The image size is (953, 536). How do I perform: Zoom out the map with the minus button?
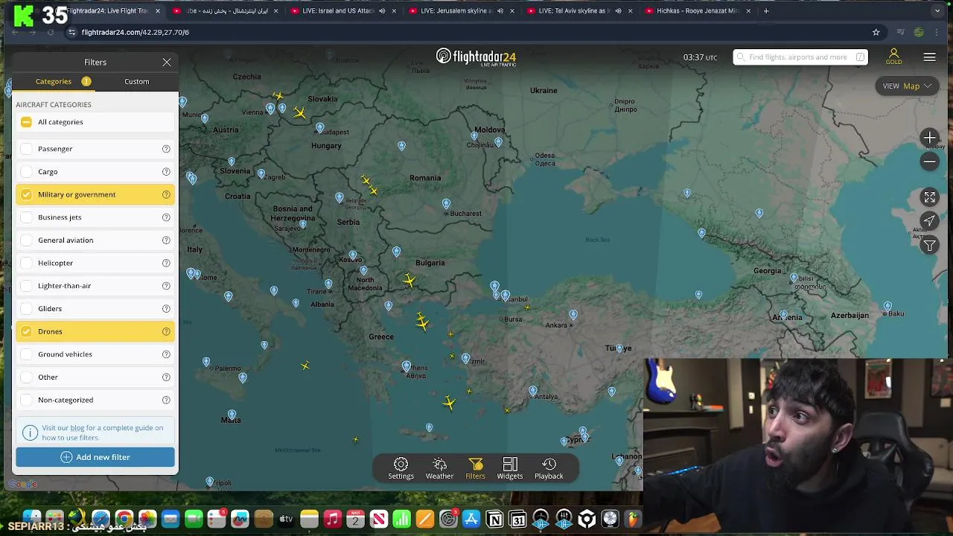tap(929, 161)
